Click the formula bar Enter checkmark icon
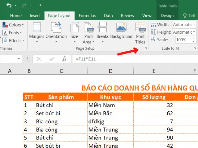 (52, 59)
